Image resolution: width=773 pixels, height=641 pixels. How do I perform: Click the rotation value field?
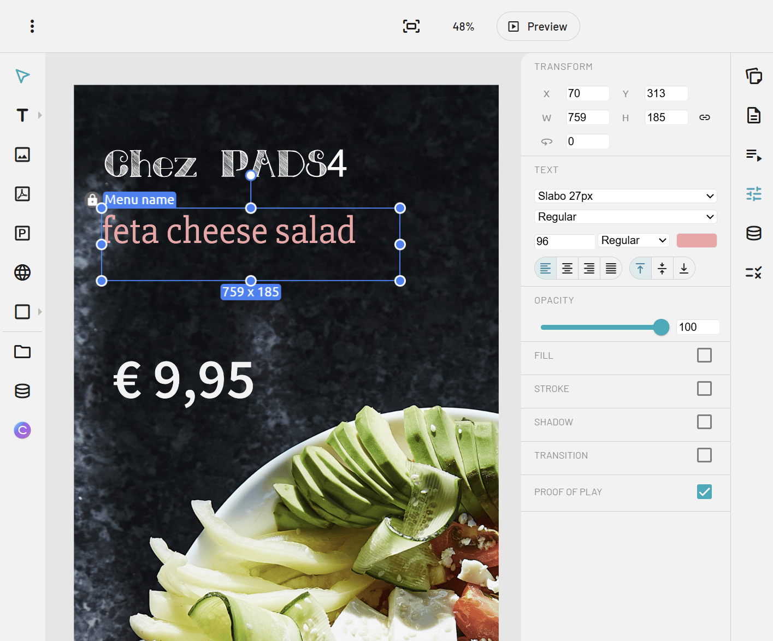587,141
